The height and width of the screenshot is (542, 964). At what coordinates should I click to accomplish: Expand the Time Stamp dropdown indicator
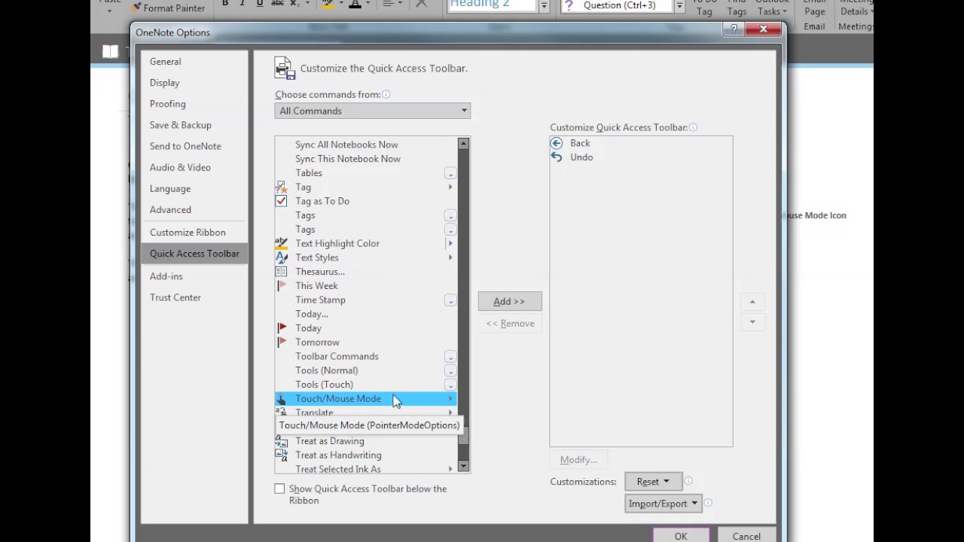(450, 300)
